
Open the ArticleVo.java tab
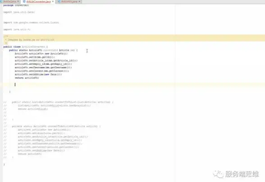click(69, 1)
